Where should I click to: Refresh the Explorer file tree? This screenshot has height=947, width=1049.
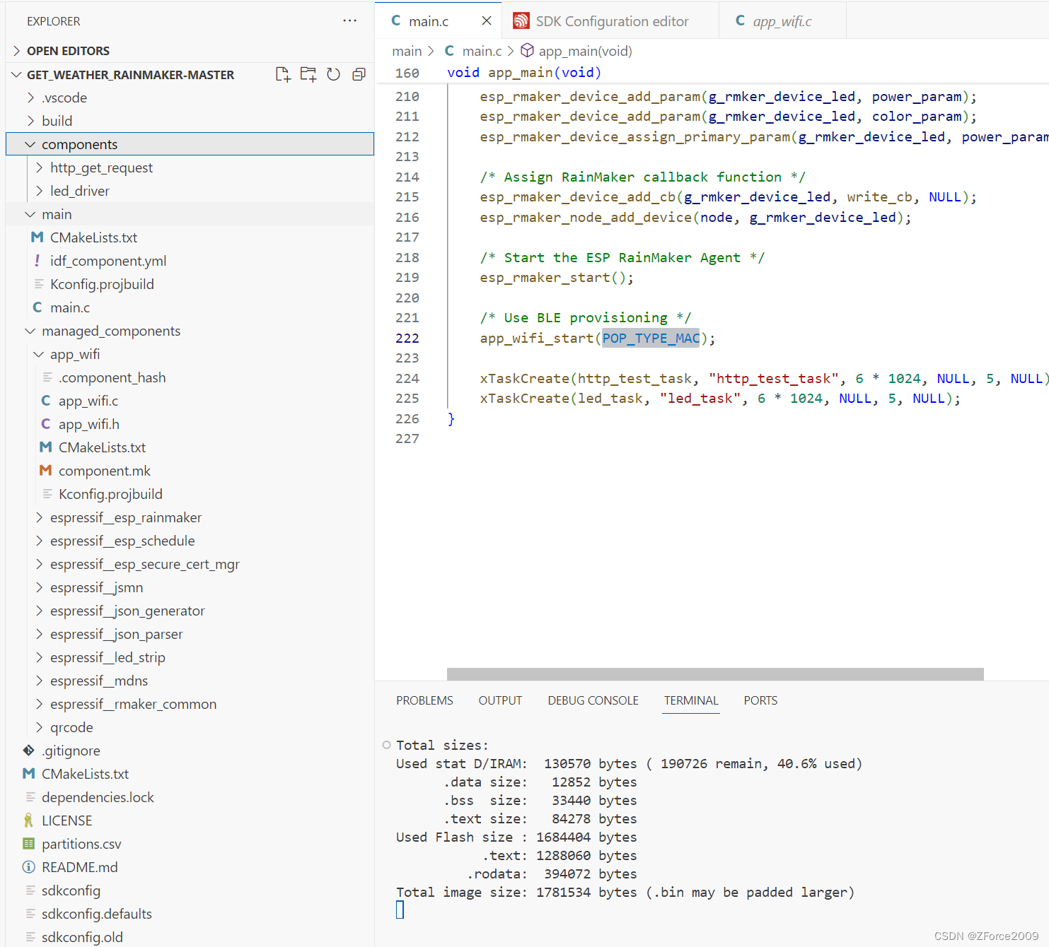click(x=333, y=74)
